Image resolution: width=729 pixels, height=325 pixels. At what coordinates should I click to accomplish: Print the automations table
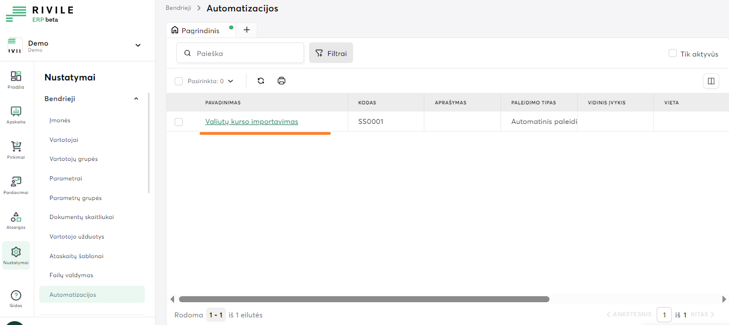tap(281, 81)
